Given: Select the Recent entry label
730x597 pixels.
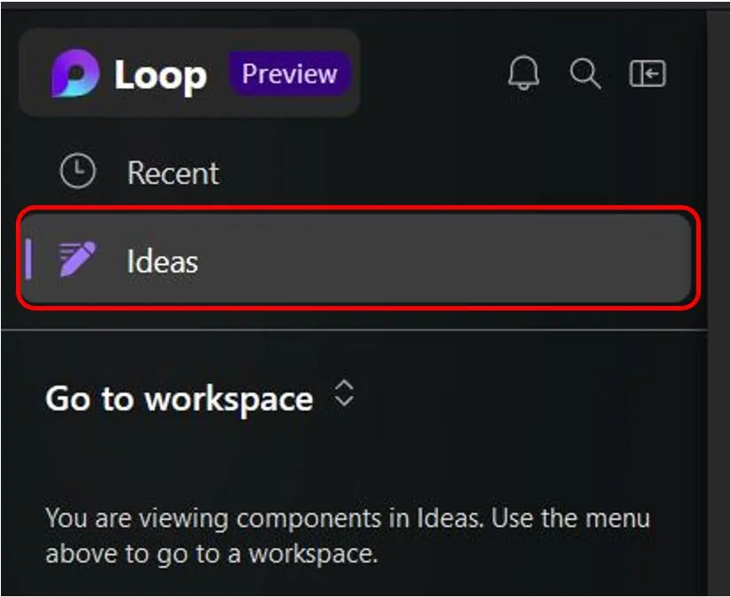Looking at the screenshot, I should click(x=173, y=172).
